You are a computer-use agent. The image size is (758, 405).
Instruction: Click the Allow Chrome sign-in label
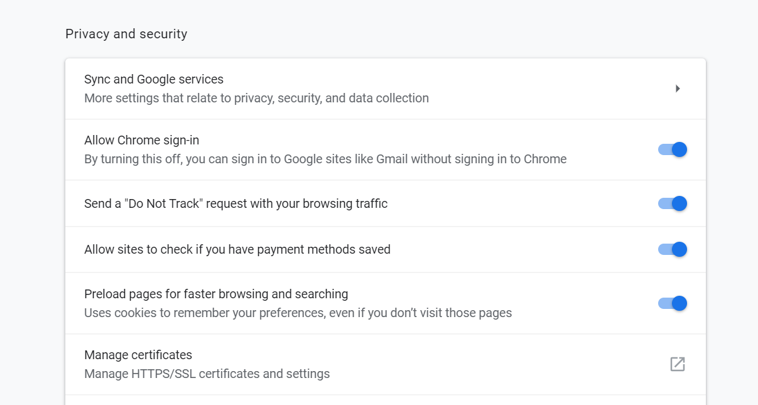[x=141, y=140]
